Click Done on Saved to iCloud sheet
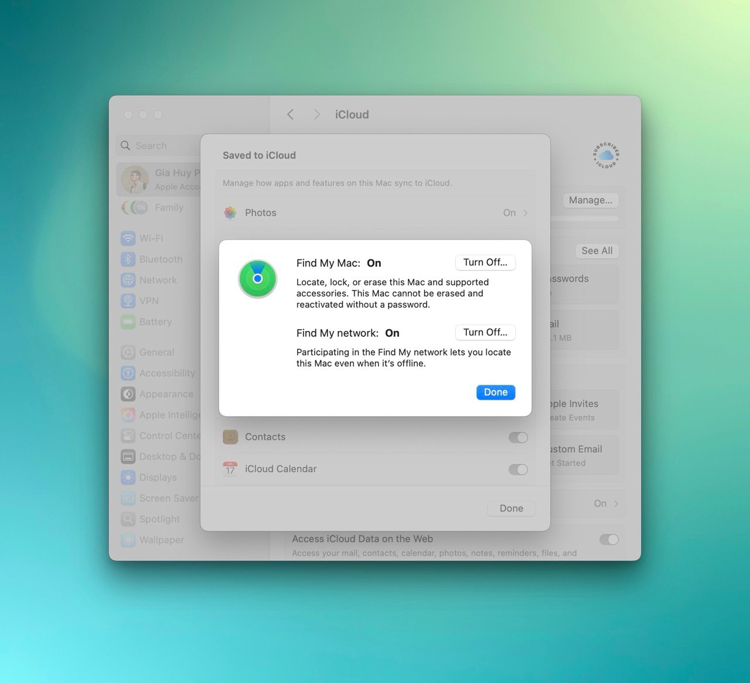Screen dimensions: 750x683 (x=512, y=508)
